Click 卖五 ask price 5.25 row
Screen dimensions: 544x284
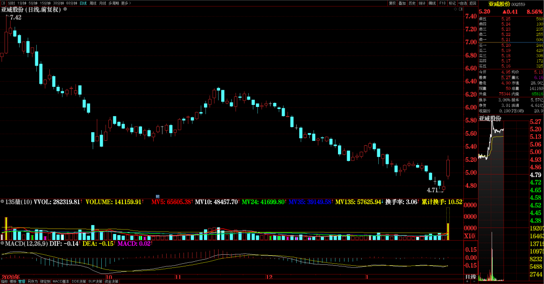pos(511,19)
